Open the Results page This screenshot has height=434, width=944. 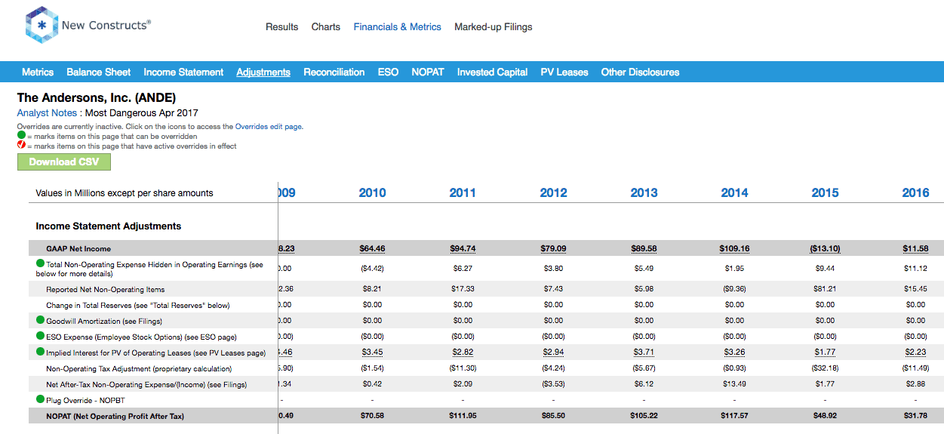tap(281, 26)
